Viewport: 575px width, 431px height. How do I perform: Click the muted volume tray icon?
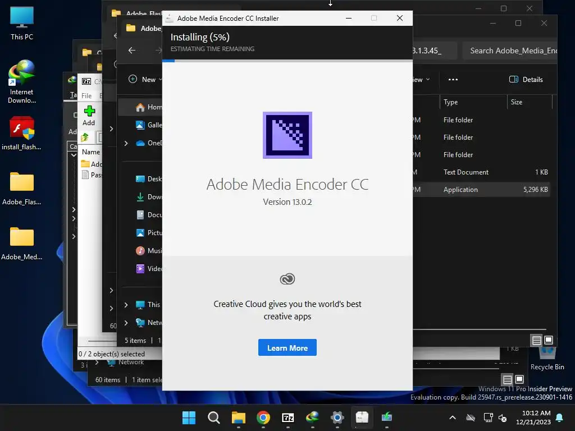[503, 418]
